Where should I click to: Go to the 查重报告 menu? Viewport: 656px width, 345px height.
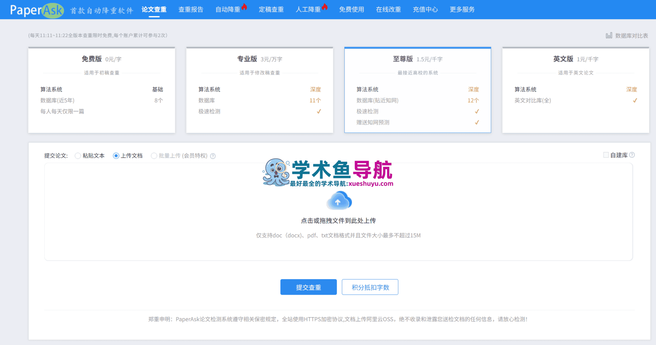click(191, 9)
